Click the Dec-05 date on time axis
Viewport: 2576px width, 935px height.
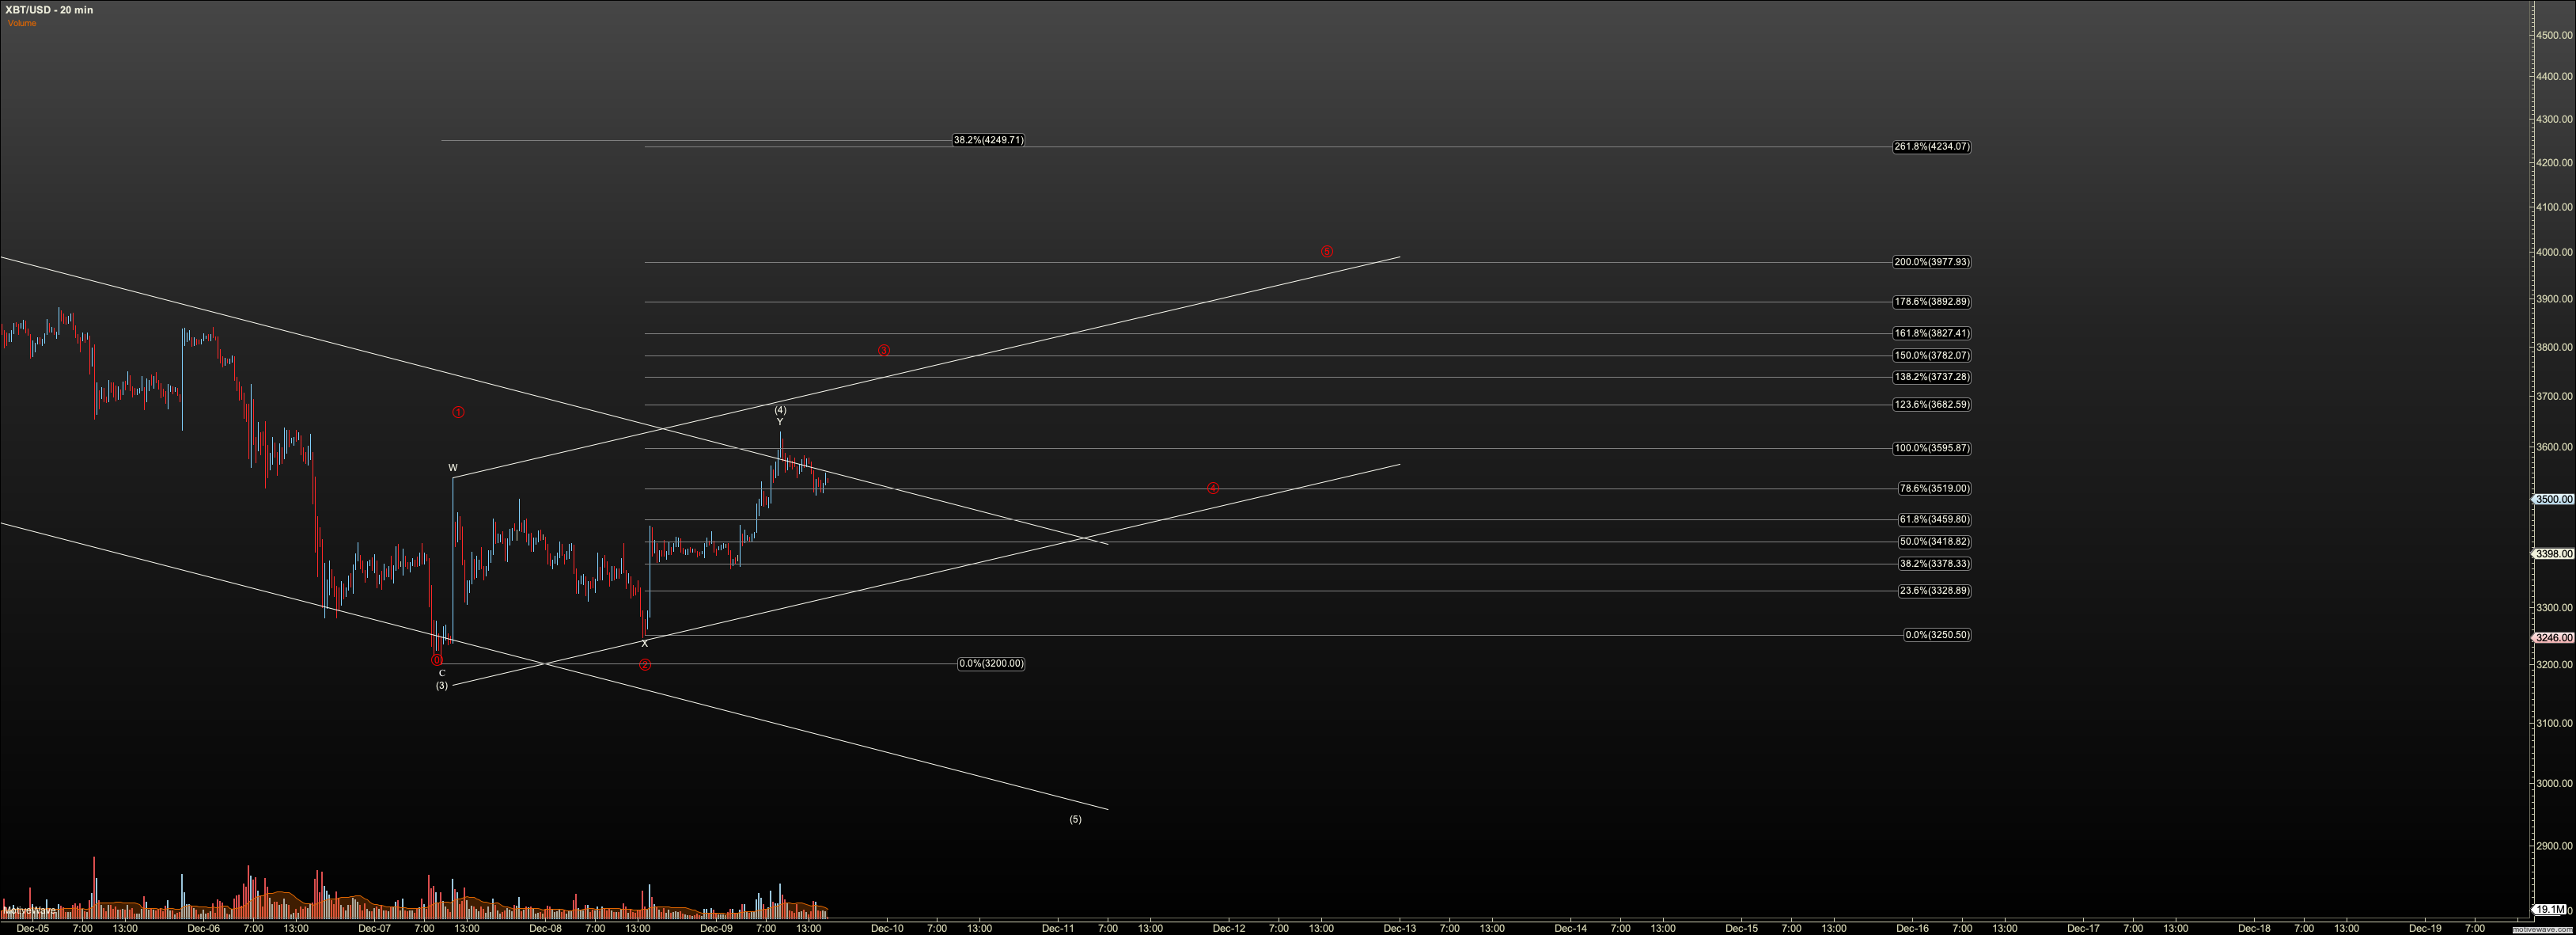point(33,928)
